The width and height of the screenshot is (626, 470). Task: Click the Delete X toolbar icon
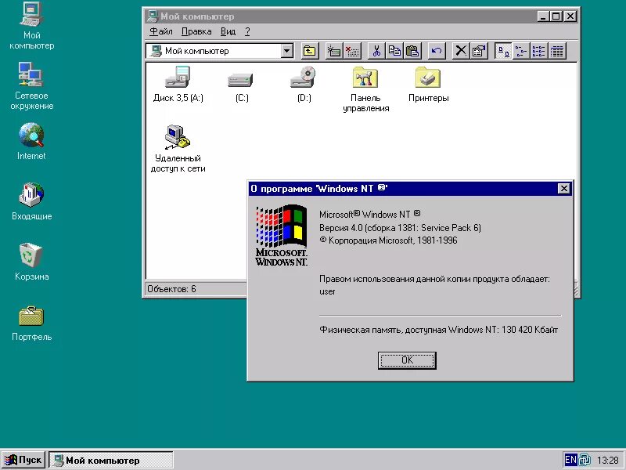[461, 51]
